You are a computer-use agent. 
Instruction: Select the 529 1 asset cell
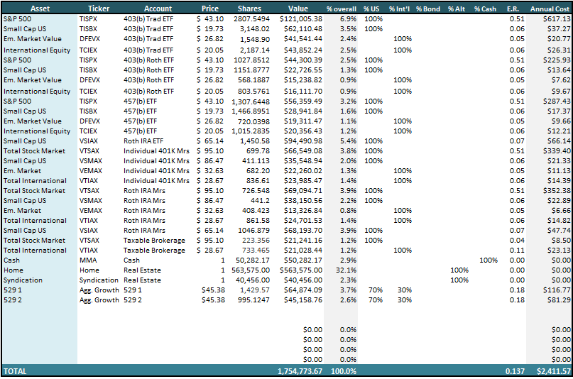point(13,290)
